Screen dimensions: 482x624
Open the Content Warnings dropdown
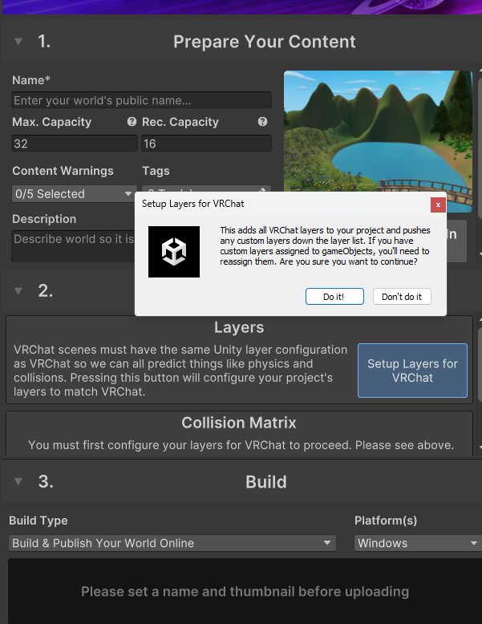coord(74,193)
